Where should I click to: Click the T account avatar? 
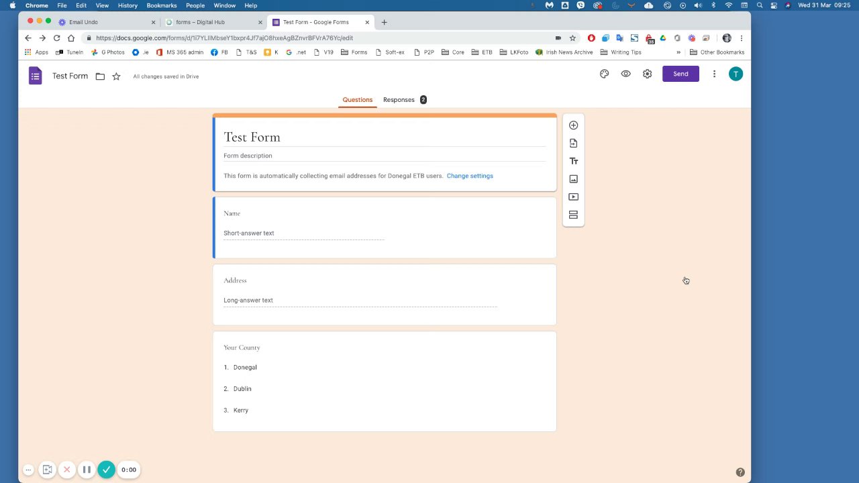[736, 74]
